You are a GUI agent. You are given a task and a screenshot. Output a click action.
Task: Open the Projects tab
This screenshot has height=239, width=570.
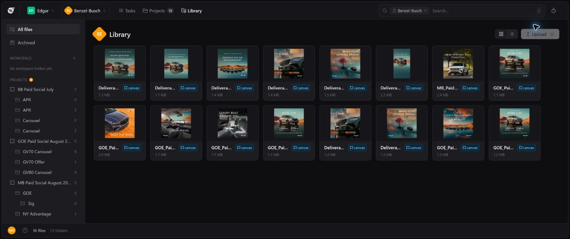click(158, 11)
